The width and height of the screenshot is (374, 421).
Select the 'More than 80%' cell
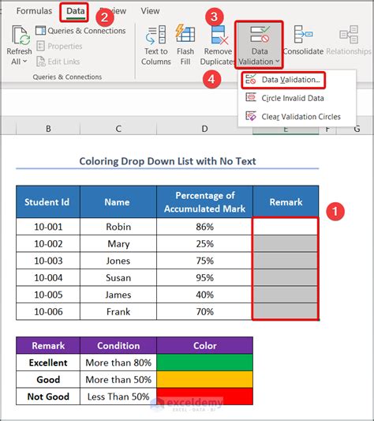(118, 363)
